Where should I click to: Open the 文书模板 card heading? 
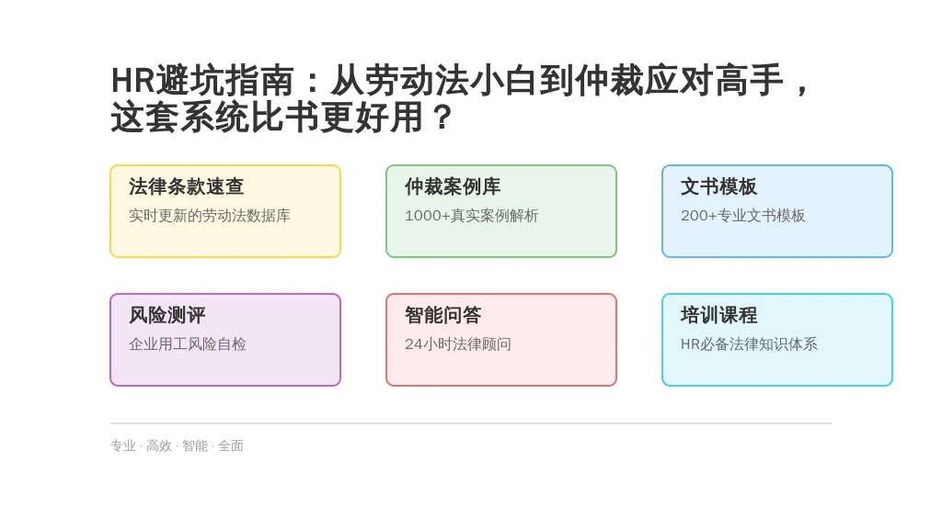click(718, 186)
